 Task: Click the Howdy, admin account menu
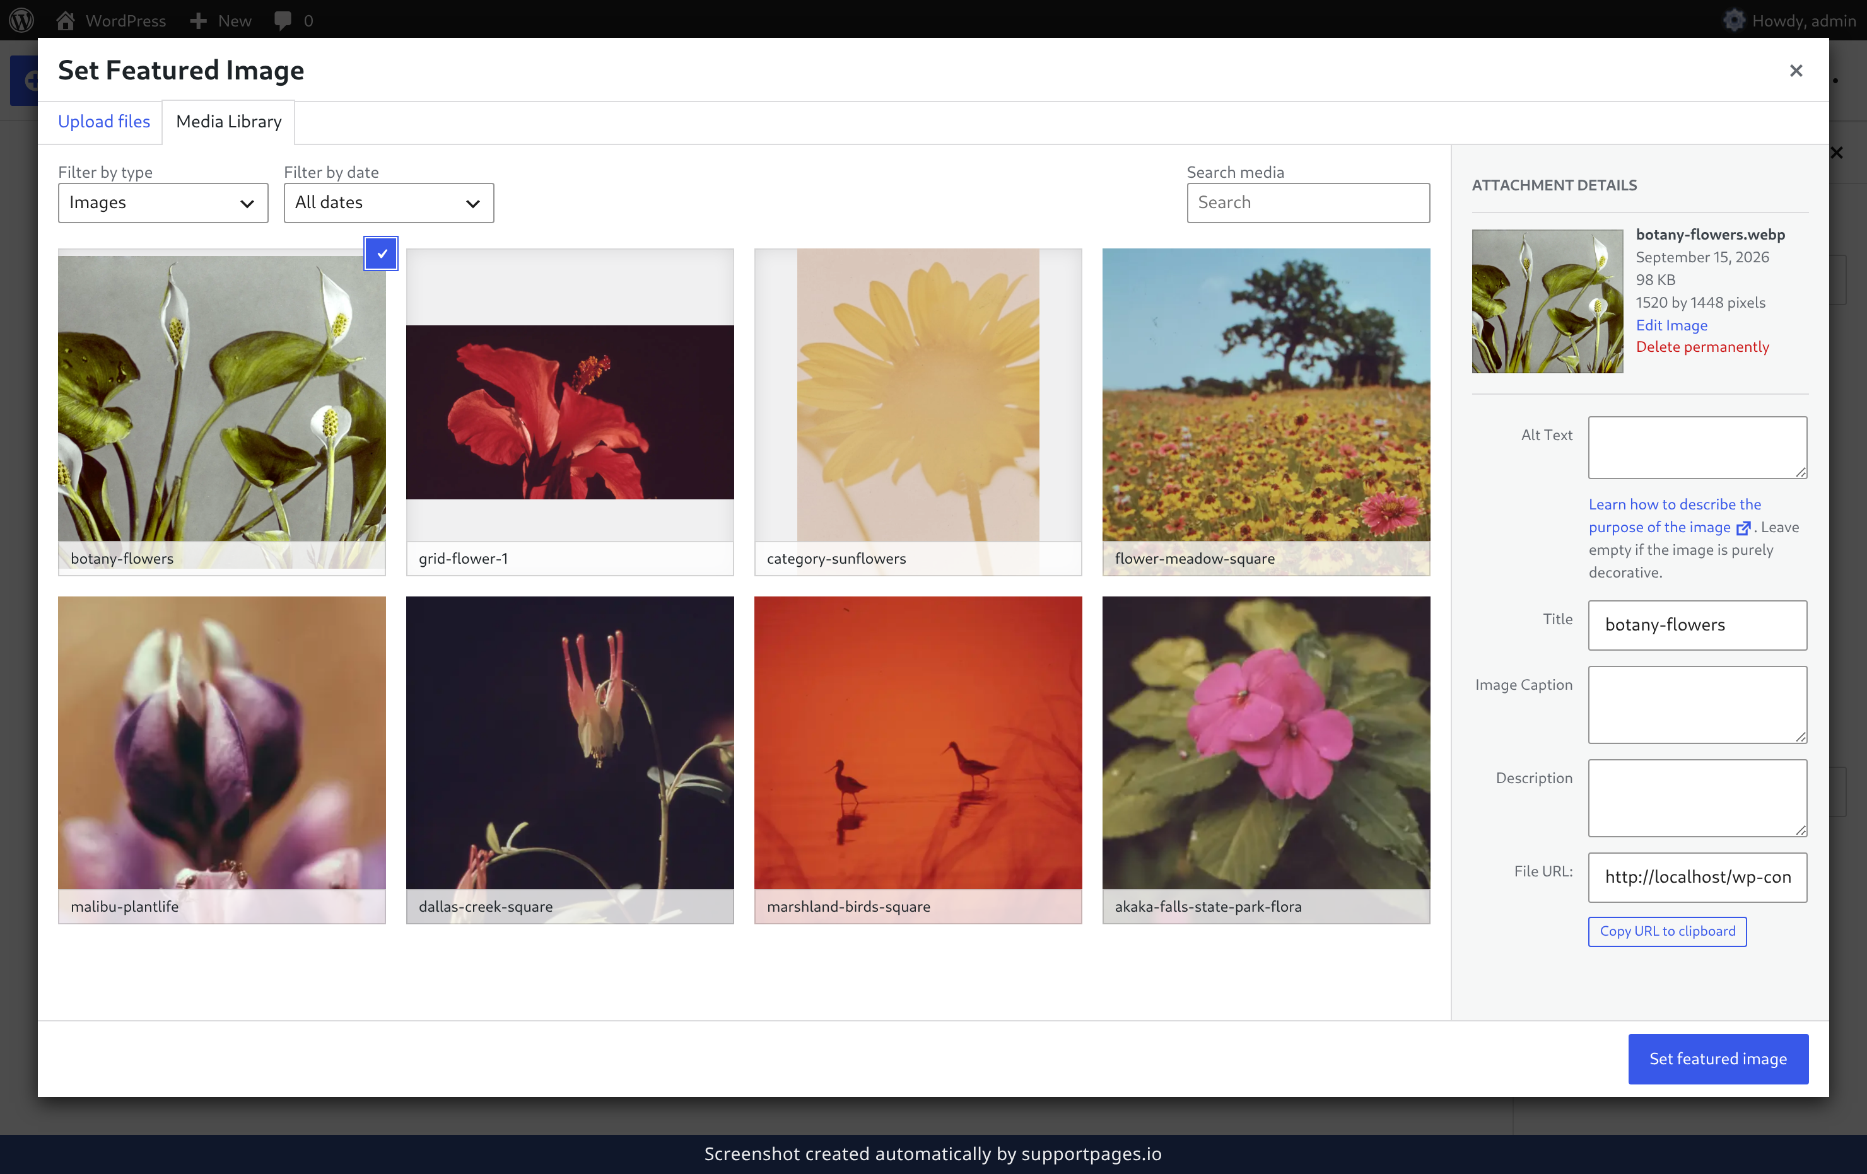[1789, 20]
